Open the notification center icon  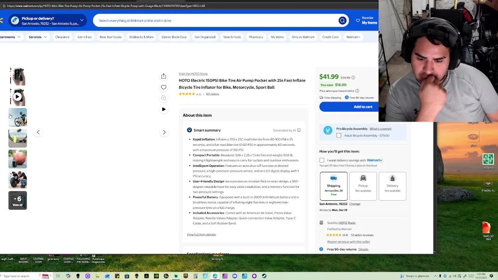(x=491, y=276)
